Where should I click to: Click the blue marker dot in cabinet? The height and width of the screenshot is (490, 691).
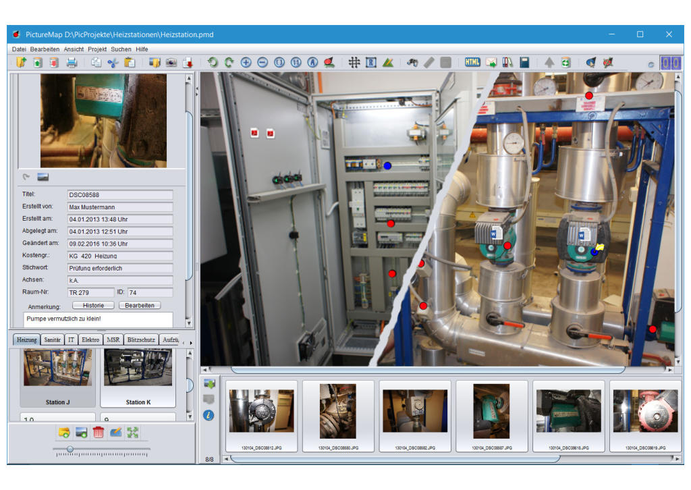[387, 165]
